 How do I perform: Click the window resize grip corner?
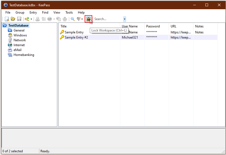pos(223,152)
